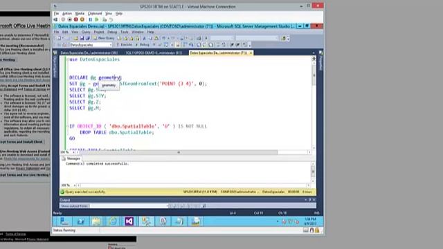Open Visual Studio from the taskbar
This screenshot has height=249, width=443.
click(x=129, y=221)
